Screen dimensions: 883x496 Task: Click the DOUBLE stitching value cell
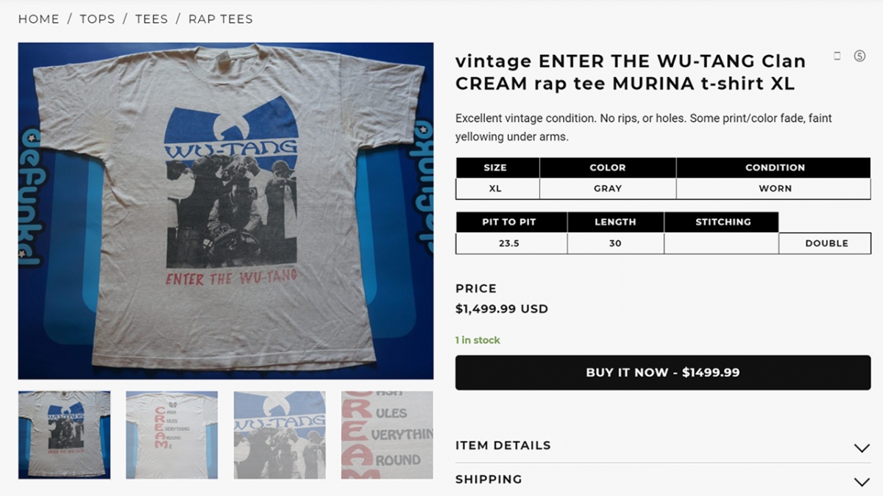(x=826, y=243)
